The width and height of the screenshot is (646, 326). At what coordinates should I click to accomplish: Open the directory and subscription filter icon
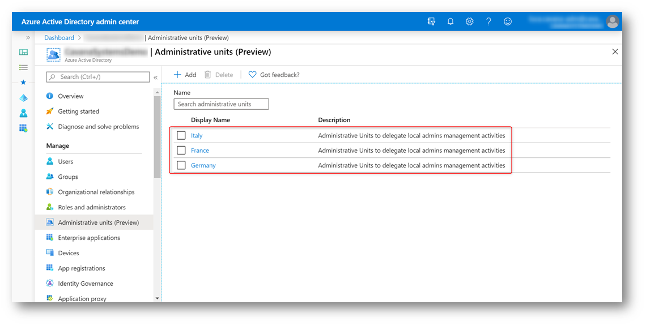431,22
